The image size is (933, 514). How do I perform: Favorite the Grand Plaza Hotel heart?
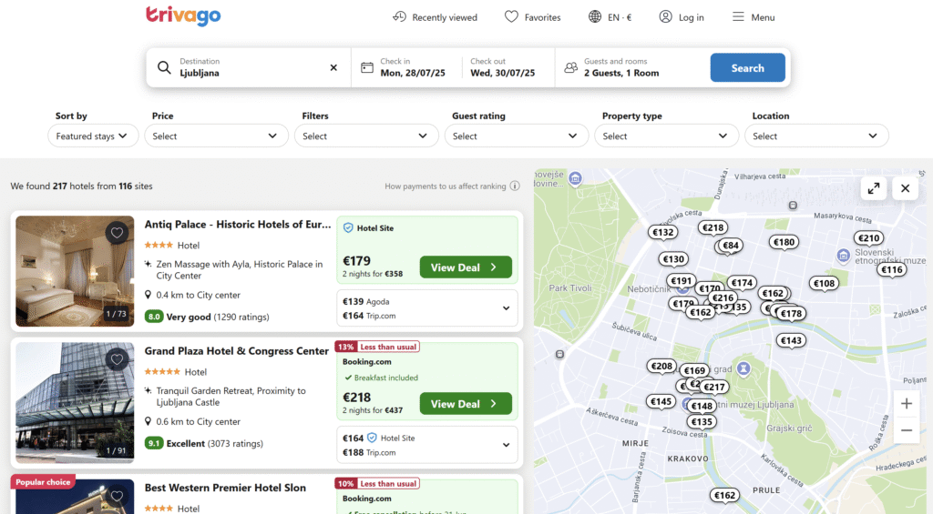pyautogui.click(x=117, y=359)
